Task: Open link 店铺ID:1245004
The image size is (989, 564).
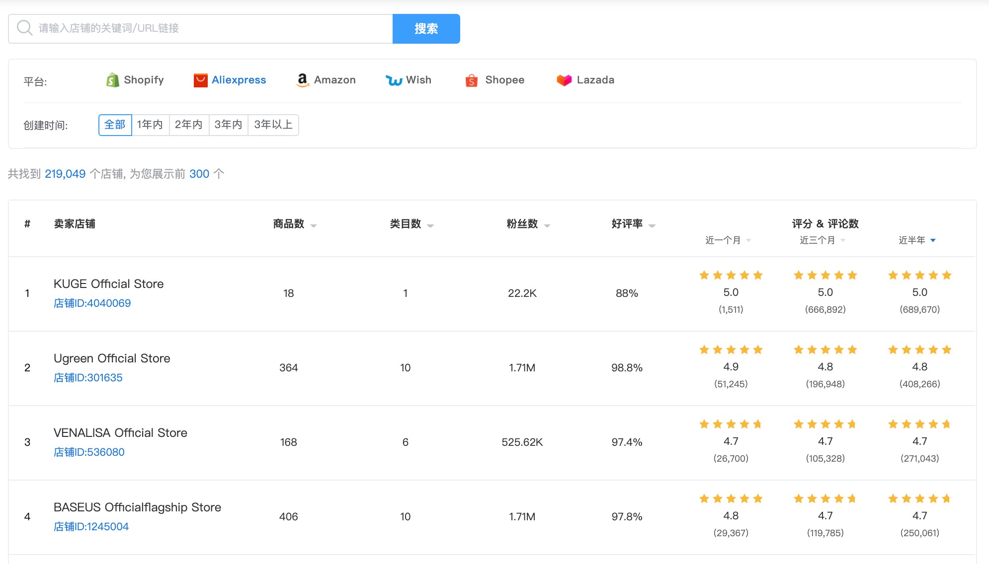Action: click(91, 527)
